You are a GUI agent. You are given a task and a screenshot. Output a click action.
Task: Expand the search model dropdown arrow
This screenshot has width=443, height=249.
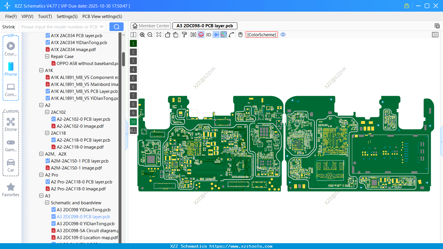[102, 26]
